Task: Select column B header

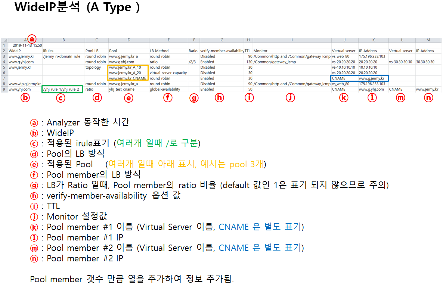Action: 63,40
